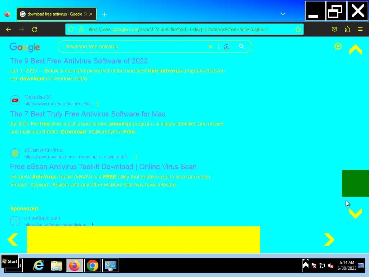Show hidden tray icons arrow
Image resolution: width=369 pixels, height=277 pixels.
click(306, 264)
